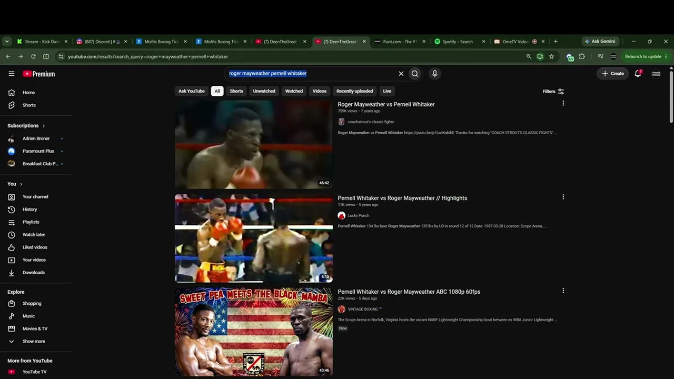Start voice search with the microphone
This screenshot has height=379, width=674.
pyautogui.click(x=434, y=74)
